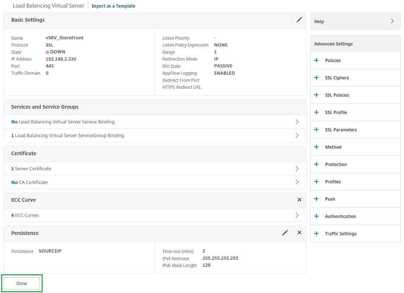Click the pencil icon to edit Basic Settings
Viewport: 404px width, 293px height.
click(299, 19)
